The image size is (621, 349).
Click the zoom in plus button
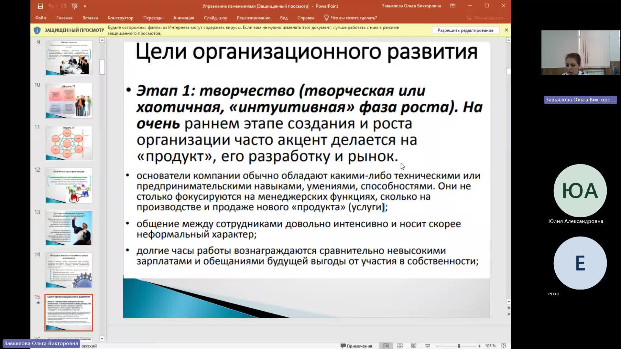coord(479,346)
